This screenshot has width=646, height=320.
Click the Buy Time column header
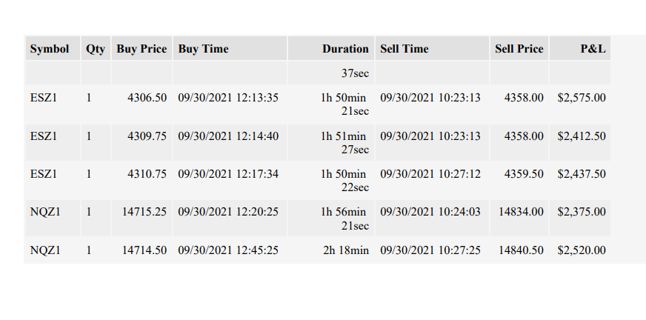[230, 49]
